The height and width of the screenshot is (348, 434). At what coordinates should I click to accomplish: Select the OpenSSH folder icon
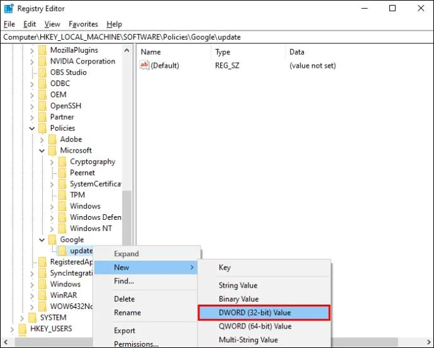[x=42, y=106]
